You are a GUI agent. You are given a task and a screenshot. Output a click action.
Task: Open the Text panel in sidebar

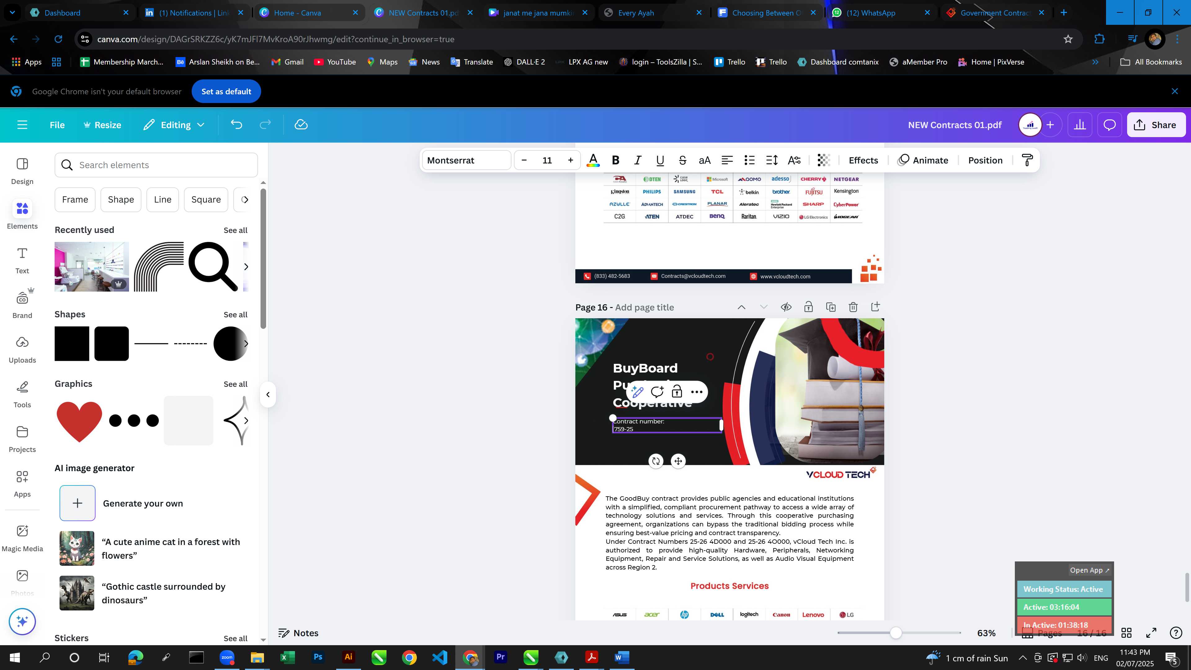[x=22, y=260]
